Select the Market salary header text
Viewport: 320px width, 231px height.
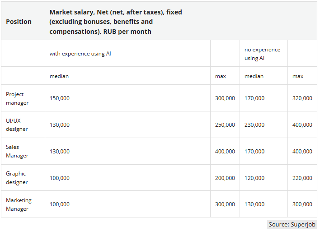tap(116, 22)
